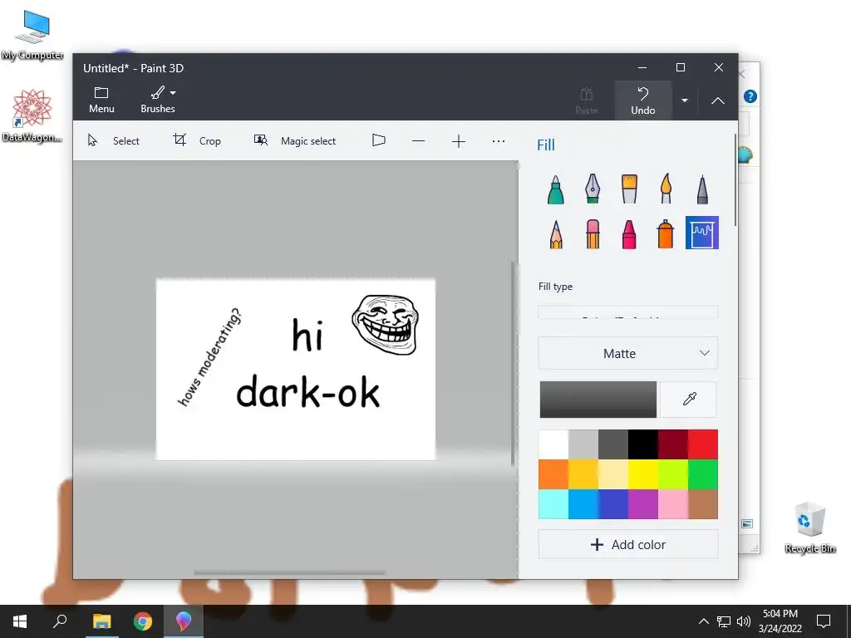Toggle the 3D view flag icon

pyautogui.click(x=379, y=141)
